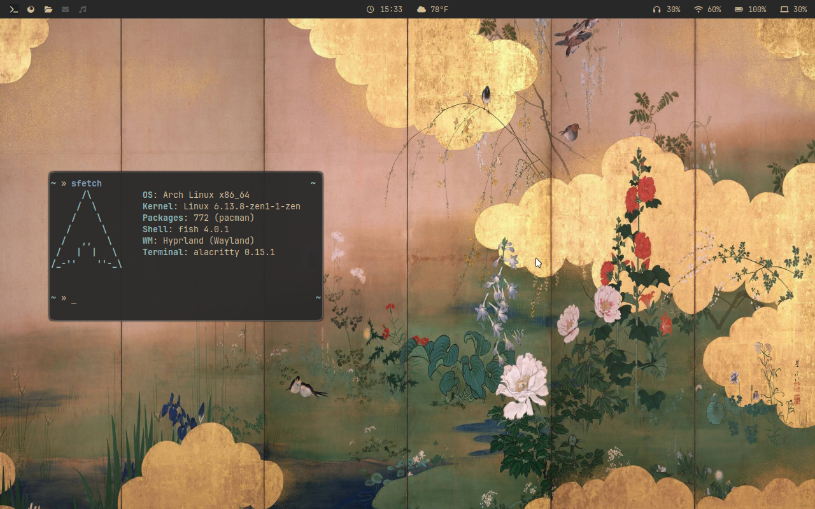Click the Kernel line 6.13.8-zen1-1-zen
This screenshot has height=509, width=815.
pos(222,206)
